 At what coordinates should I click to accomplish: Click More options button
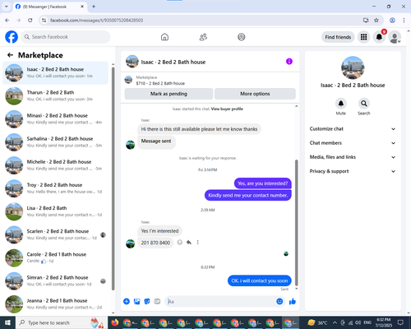tap(255, 94)
